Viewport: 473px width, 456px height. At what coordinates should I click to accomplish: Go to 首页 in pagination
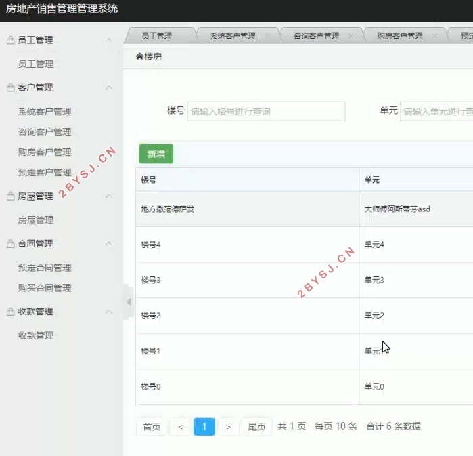coord(152,426)
